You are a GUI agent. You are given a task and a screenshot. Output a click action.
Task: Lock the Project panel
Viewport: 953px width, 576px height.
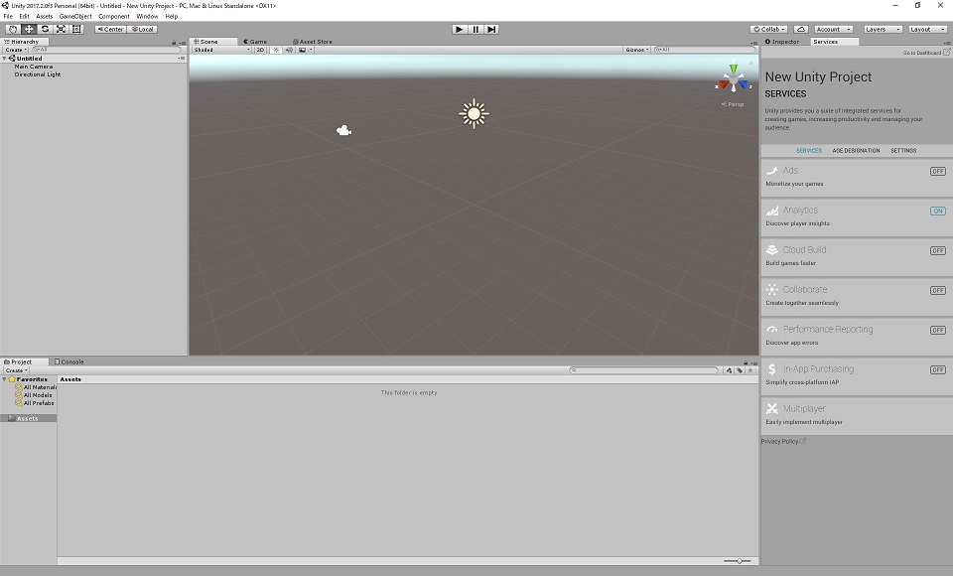(746, 361)
